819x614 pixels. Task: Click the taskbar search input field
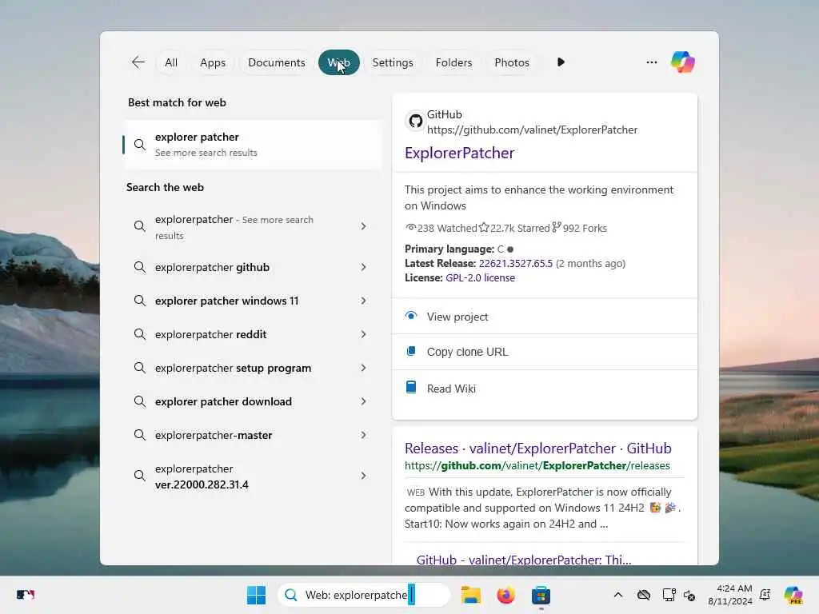364,595
